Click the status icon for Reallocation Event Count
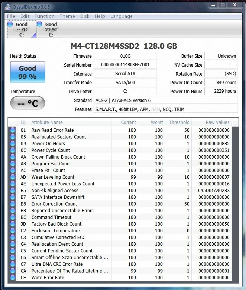Image resolution: width=246 pixels, height=290 pixels. coord(13,244)
